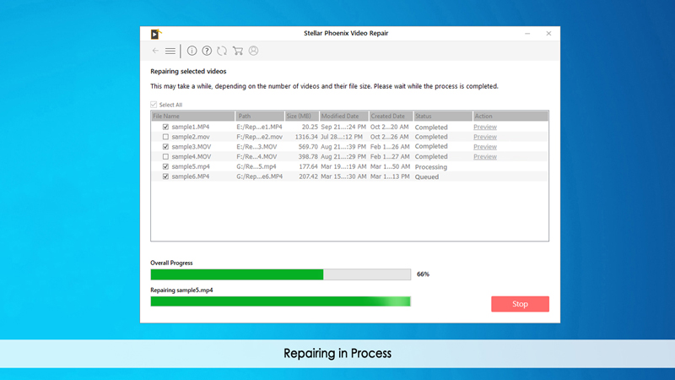Check the sample4.MOV checkbox
675x380 pixels.
(165, 157)
